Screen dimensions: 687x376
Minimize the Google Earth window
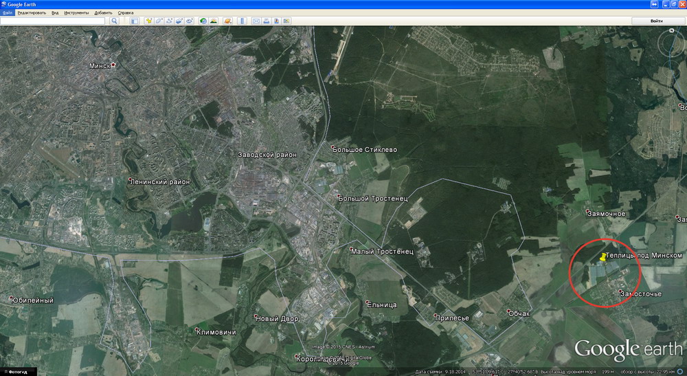coord(666,4)
